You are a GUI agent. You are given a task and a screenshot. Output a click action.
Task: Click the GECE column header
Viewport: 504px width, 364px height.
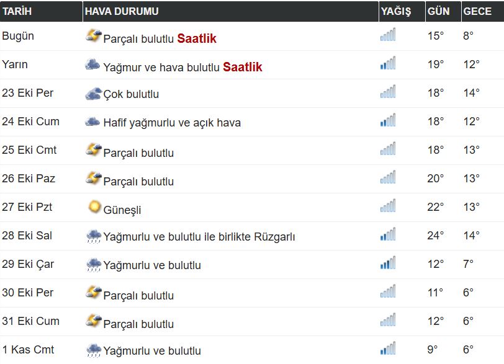pos(477,12)
